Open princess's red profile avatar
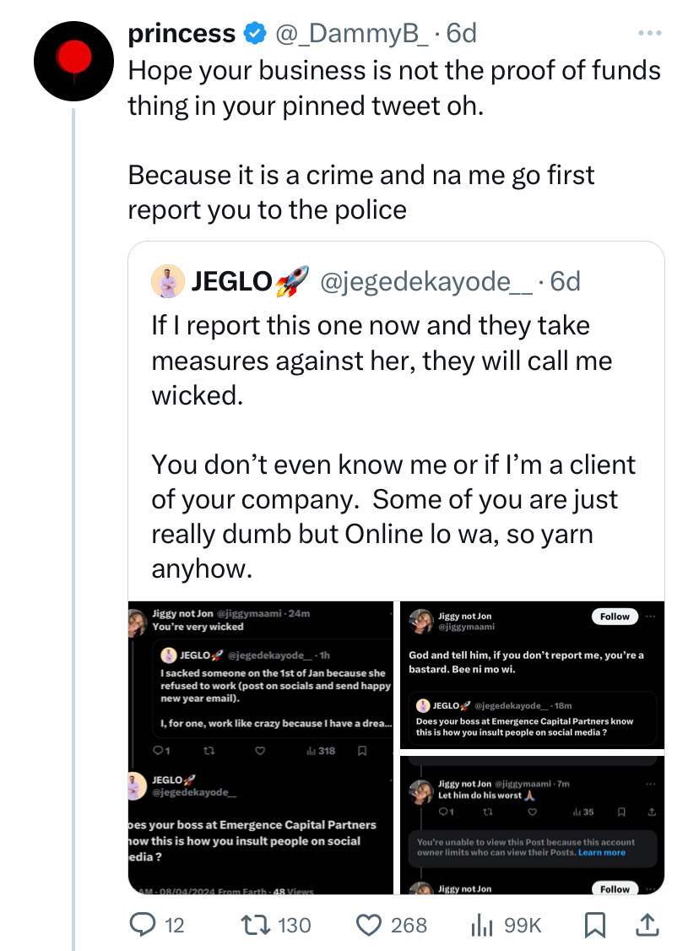 (73, 61)
